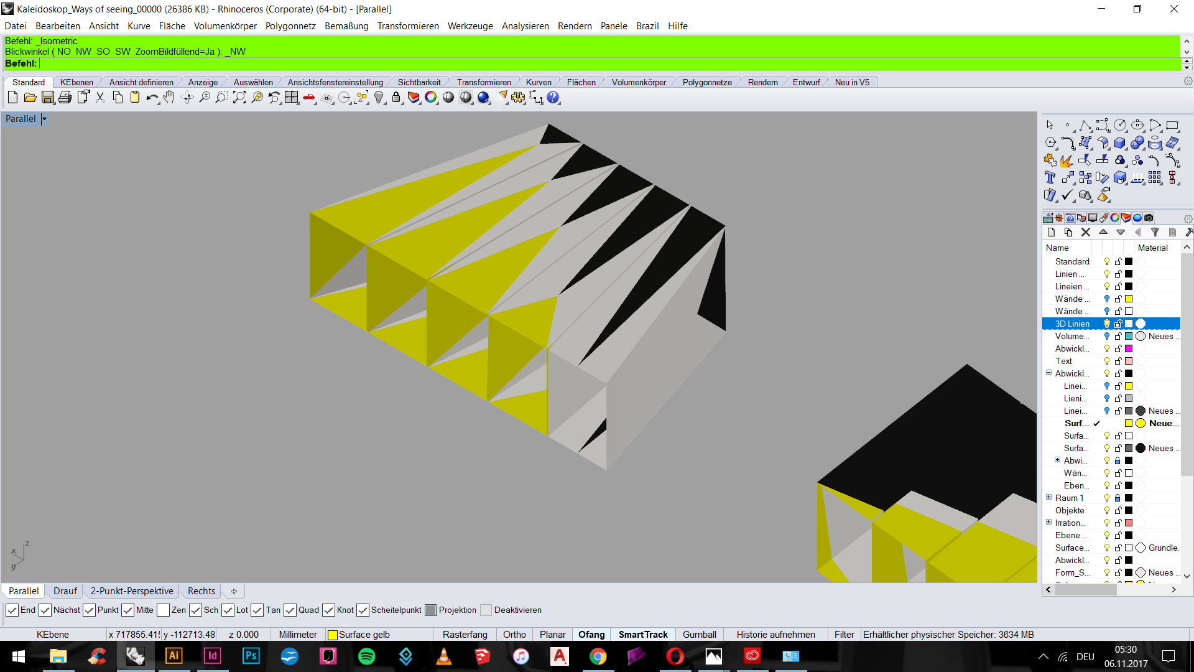Open the Volumenkörper menu
Screen dimensions: 1194x672
pos(225,26)
